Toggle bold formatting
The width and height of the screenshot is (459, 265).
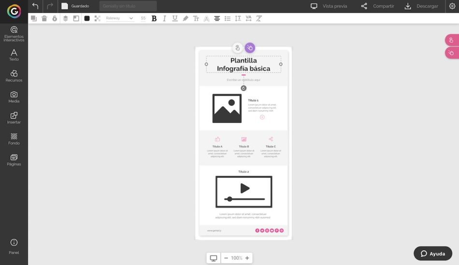click(154, 18)
